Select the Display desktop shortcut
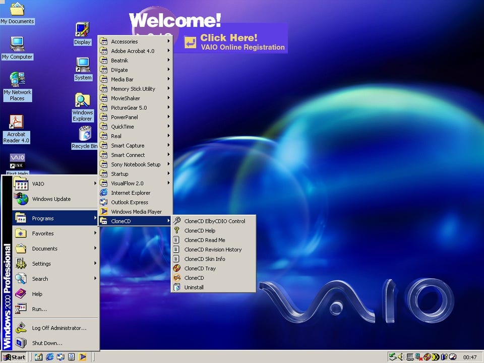 82,34
